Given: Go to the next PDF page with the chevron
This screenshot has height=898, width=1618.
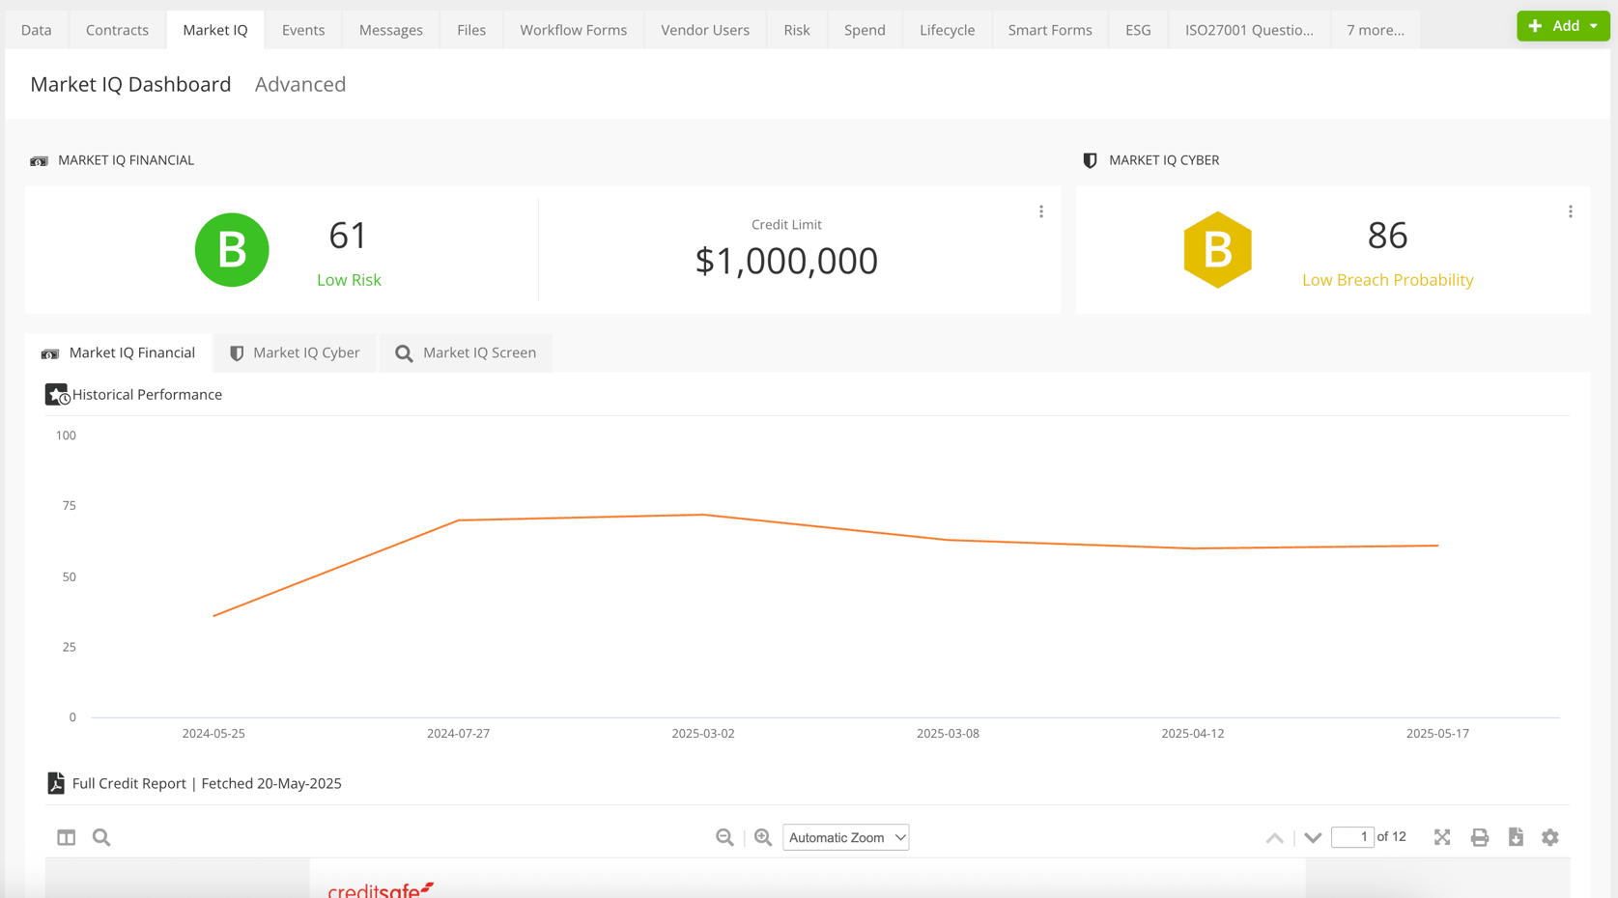Looking at the screenshot, I should (1313, 837).
